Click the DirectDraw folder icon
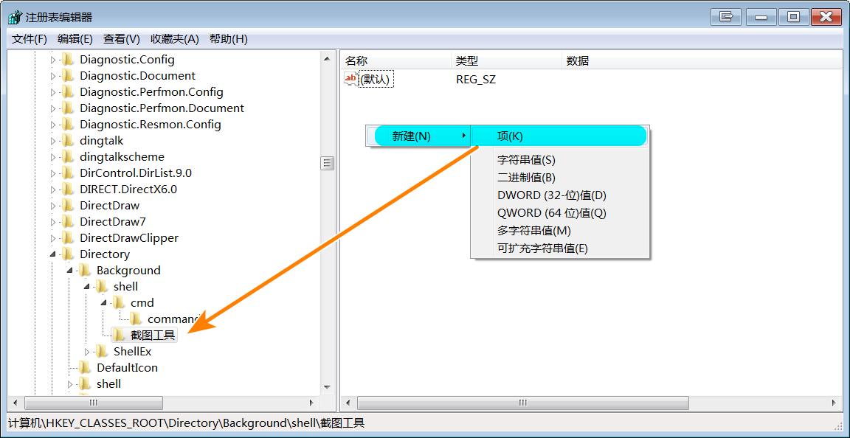This screenshot has width=850, height=438. coord(67,206)
